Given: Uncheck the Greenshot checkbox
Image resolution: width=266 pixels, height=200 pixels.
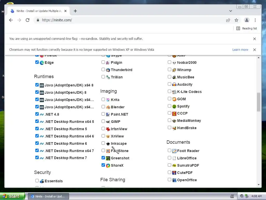Looking at the screenshot, I should (103, 158).
